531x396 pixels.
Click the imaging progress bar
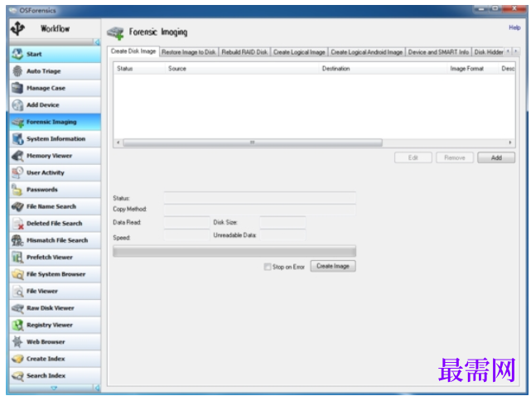(234, 251)
